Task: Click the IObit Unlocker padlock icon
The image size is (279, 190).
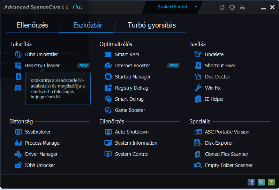Action: 18,165
